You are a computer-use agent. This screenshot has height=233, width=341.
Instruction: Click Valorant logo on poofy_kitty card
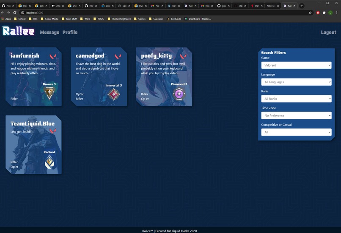coord(183,57)
